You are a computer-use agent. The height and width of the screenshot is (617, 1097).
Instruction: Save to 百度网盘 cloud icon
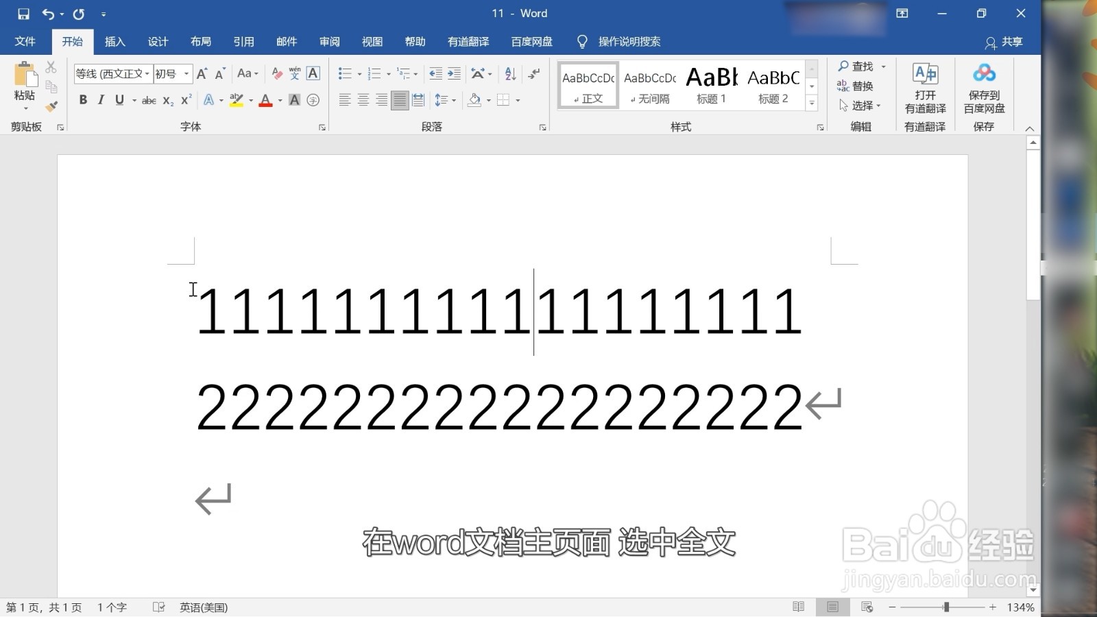(984, 88)
